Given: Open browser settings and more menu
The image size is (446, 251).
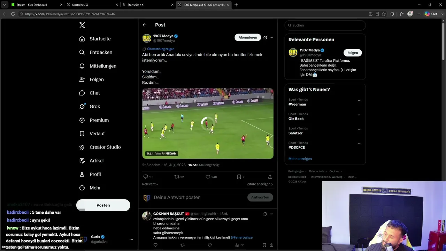Looking at the screenshot, I should (x=418, y=14).
